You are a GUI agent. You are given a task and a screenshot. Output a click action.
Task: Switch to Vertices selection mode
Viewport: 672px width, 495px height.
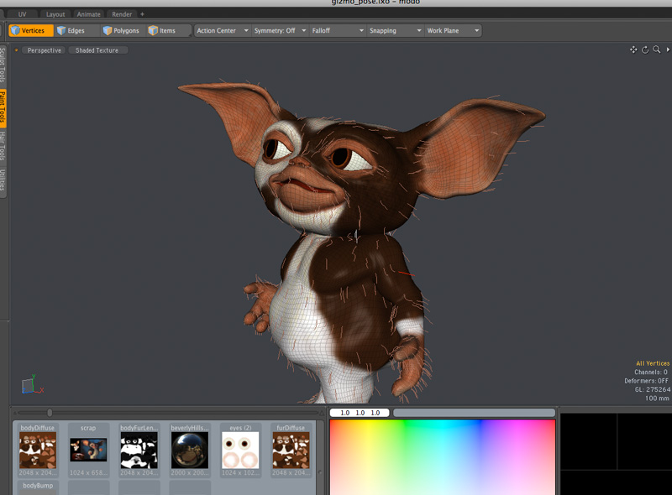pyautogui.click(x=31, y=30)
